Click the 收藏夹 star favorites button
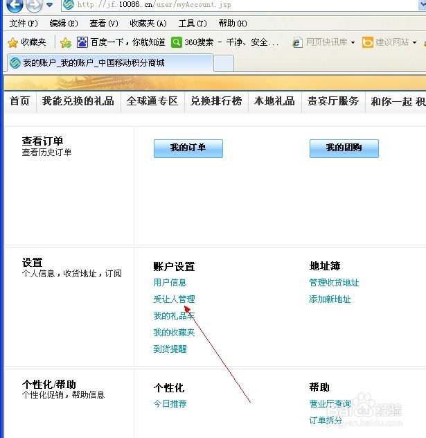This screenshot has width=426, height=438. 27,42
